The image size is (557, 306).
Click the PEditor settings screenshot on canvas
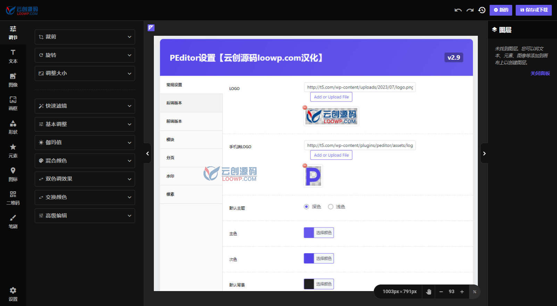click(316, 164)
